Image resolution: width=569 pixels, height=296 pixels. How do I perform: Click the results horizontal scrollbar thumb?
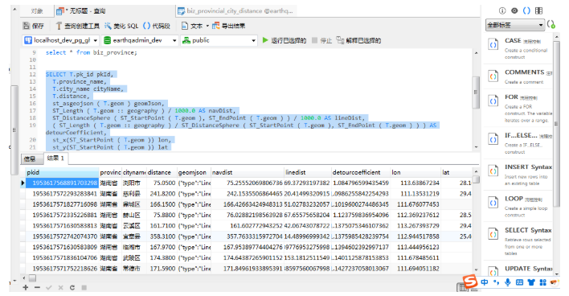pyautogui.click(x=32, y=278)
